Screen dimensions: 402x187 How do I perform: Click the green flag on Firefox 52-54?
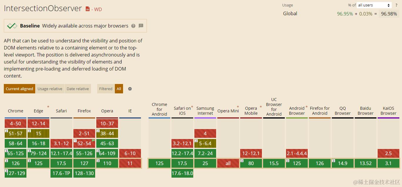tap(93, 141)
